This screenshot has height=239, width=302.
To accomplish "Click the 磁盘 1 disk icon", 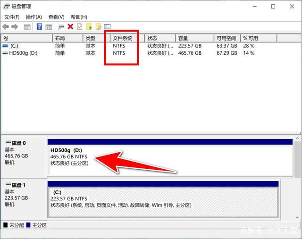I will pos(8,184).
